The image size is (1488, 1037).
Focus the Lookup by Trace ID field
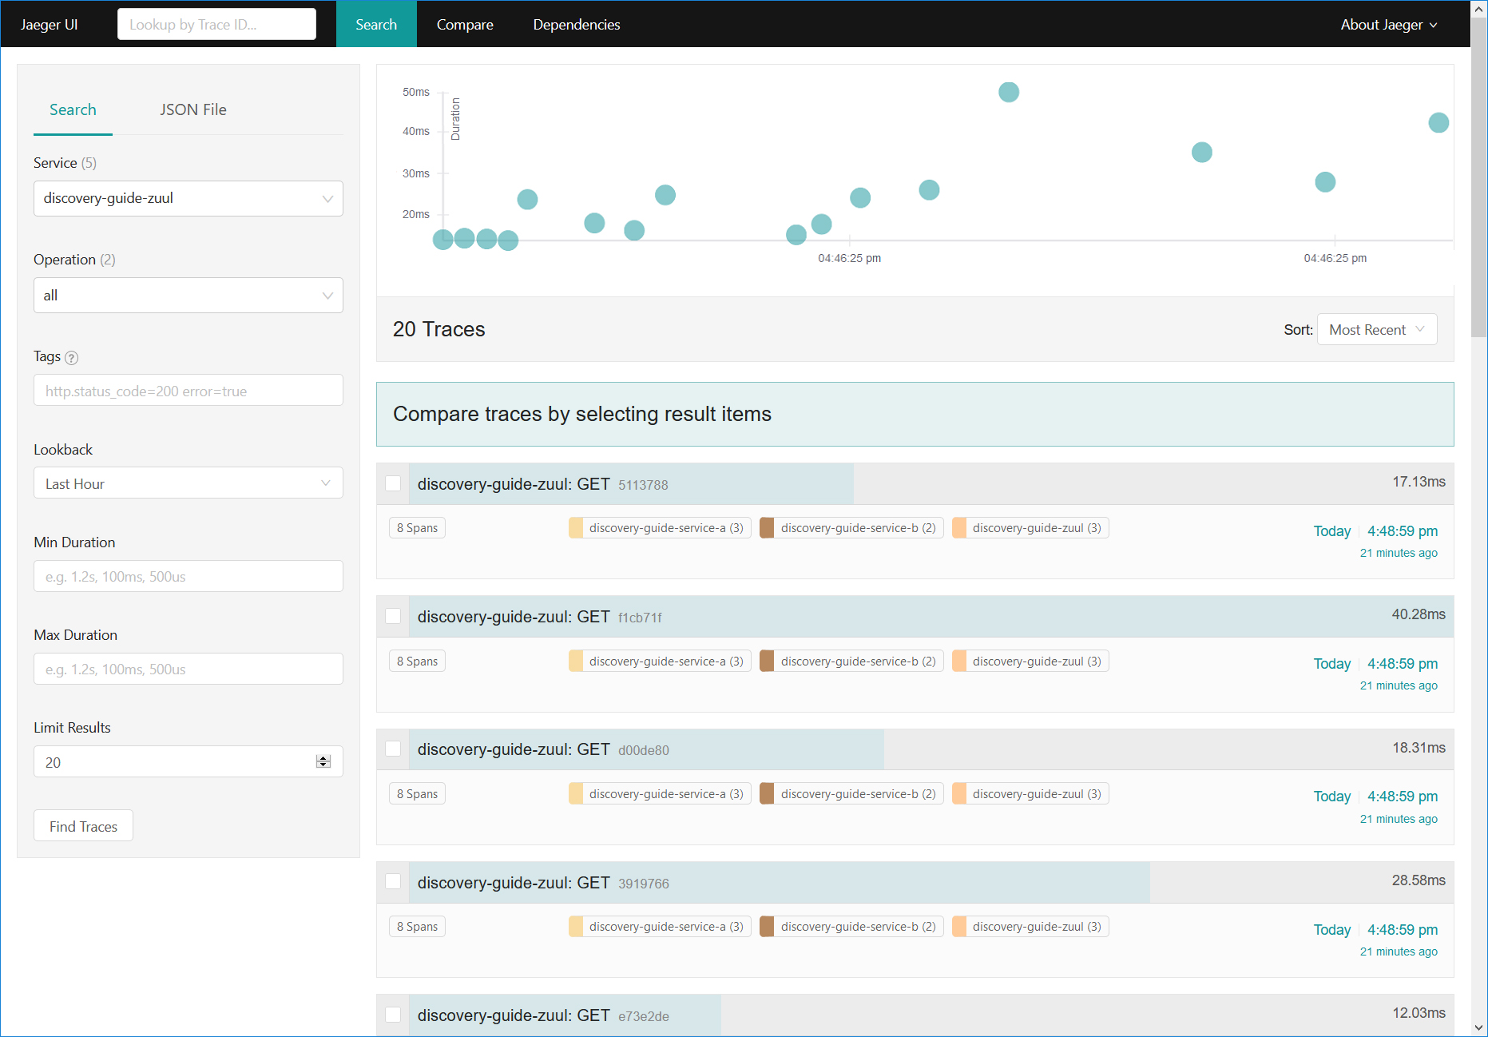click(216, 24)
